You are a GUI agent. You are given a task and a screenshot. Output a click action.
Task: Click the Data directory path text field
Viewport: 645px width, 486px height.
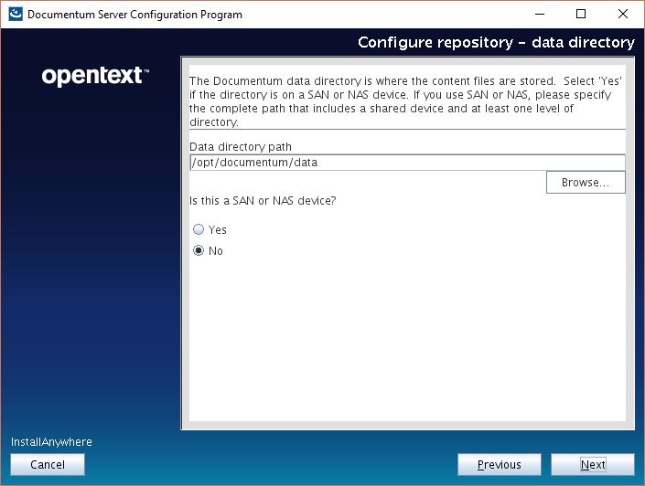(x=406, y=163)
